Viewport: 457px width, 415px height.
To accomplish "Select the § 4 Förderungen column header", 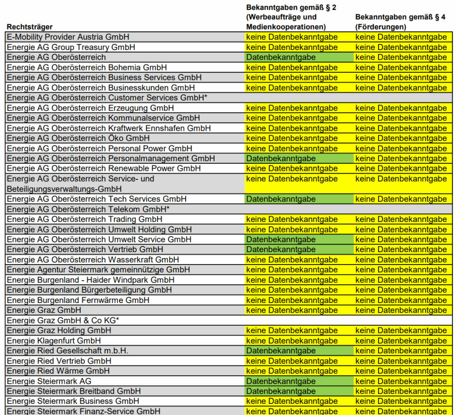I will [400, 22].
